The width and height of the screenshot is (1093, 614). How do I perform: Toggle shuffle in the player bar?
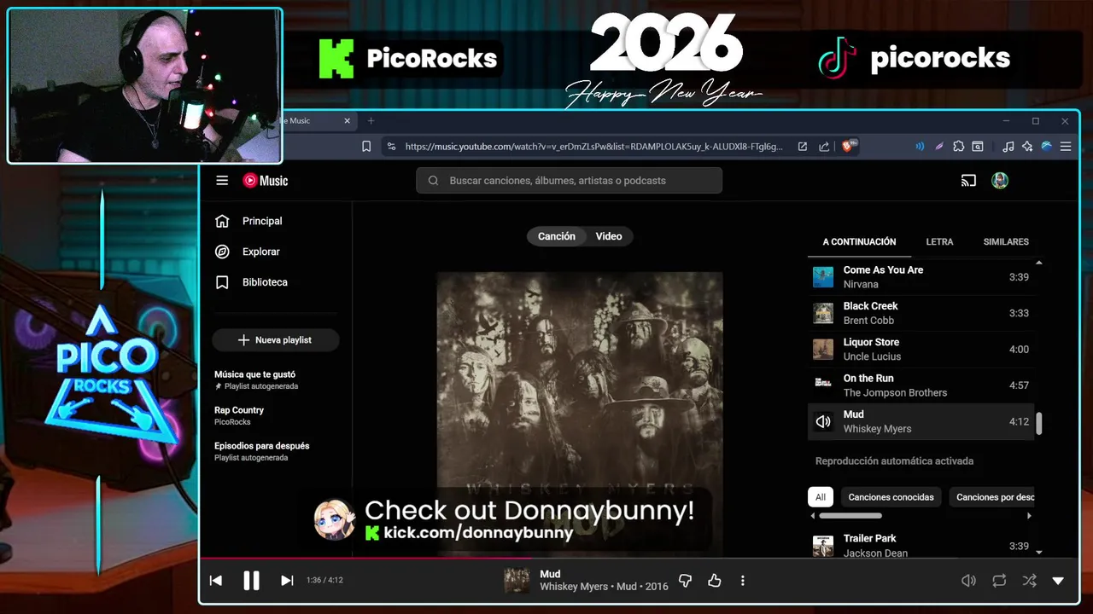point(1029,581)
